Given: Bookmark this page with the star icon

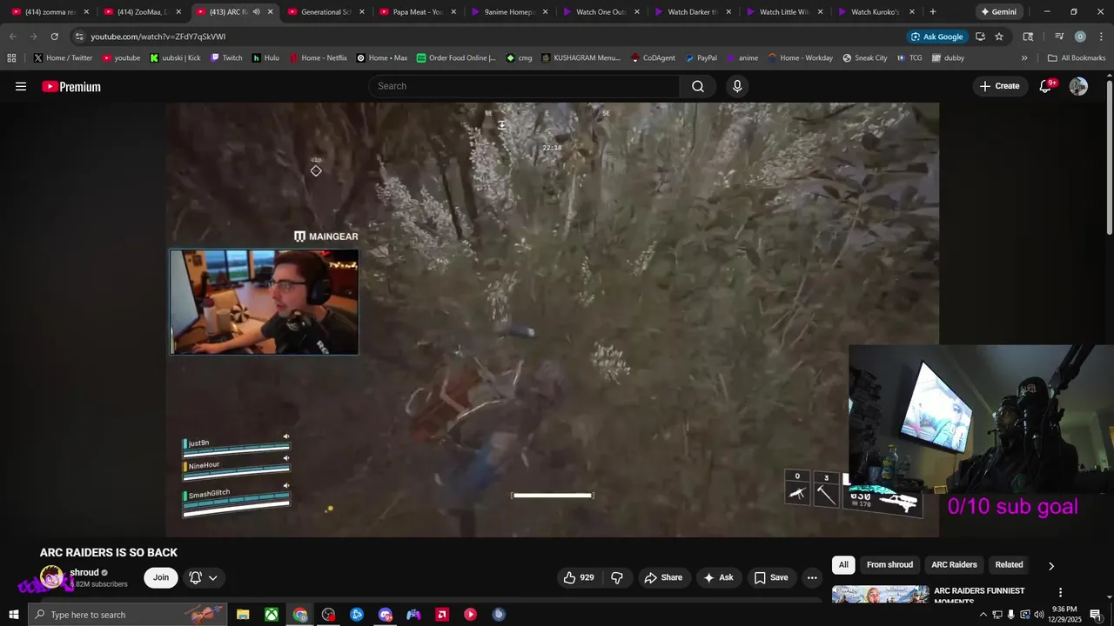Looking at the screenshot, I should click(999, 37).
